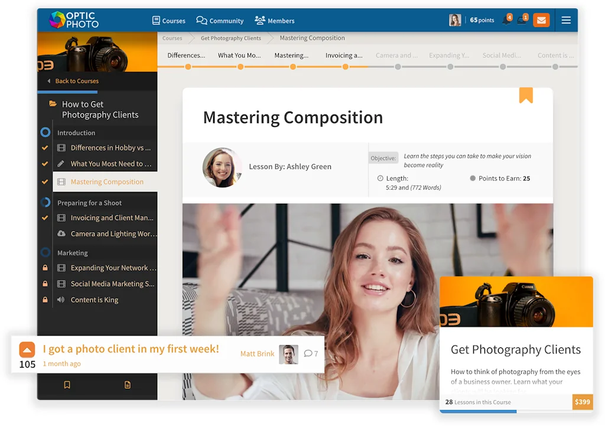The width and height of the screenshot is (605, 426).
Task: Open the hamburger menu in header
Action: 566,20
